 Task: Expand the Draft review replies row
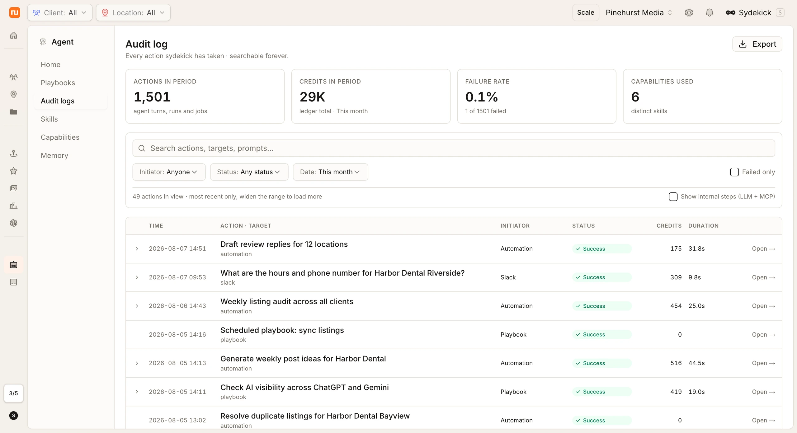pyautogui.click(x=137, y=249)
